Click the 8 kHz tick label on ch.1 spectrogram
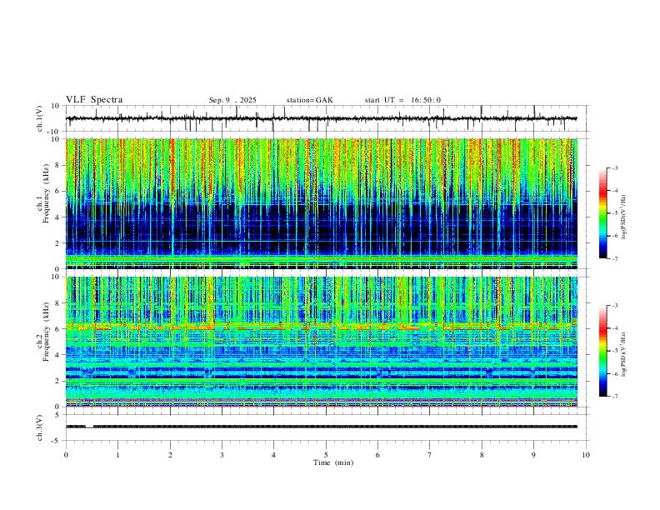 point(57,165)
